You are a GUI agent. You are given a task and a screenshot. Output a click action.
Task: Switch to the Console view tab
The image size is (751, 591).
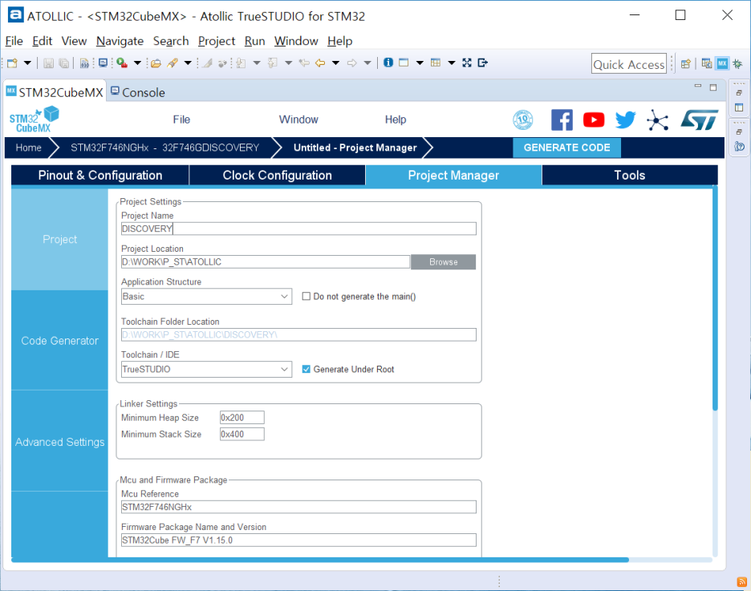(x=138, y=92)
